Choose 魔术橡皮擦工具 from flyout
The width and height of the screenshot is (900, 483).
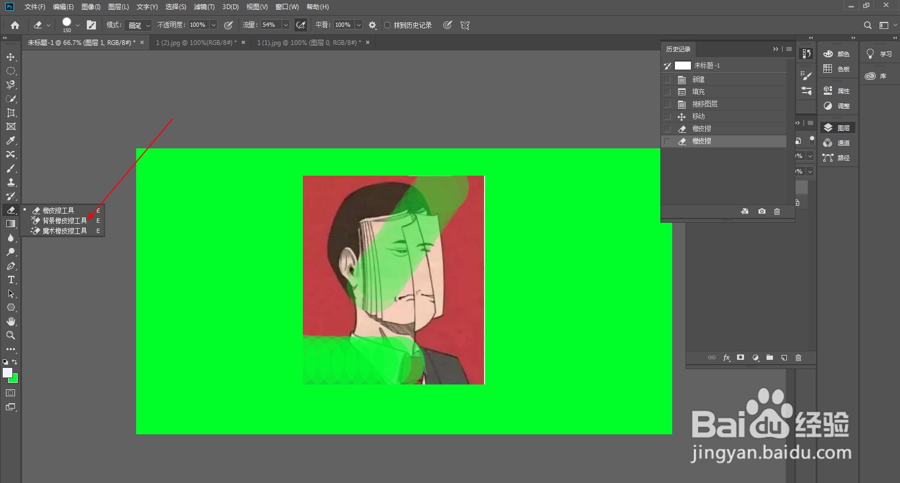coord(64,231)
